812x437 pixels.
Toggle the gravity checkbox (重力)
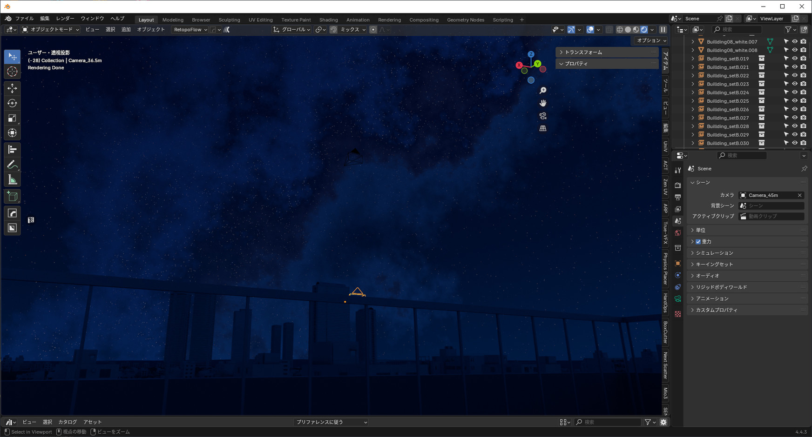click(698, 242)
